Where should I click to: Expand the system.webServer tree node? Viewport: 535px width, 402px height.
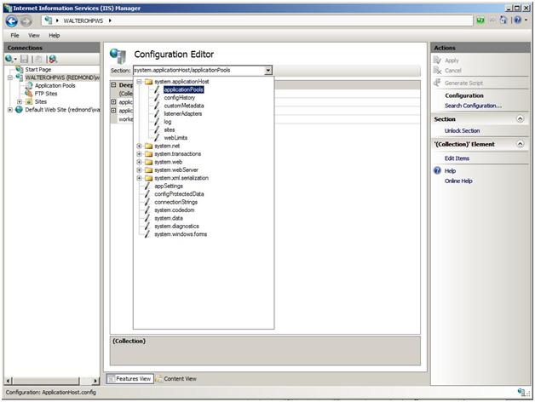[x=139, y=170]
